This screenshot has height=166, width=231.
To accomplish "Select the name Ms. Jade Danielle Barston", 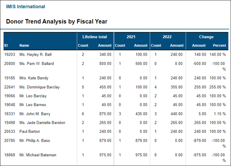I will pyautogui.click(x=42, y=123).
